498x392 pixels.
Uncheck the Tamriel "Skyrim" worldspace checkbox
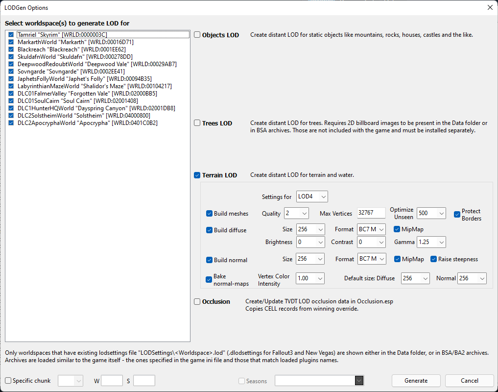[x=11, y=35]
